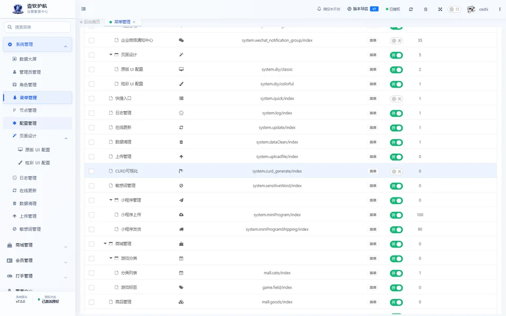Open the vertical dots more menu
506x316 pixels.
[x=500, y=9]
